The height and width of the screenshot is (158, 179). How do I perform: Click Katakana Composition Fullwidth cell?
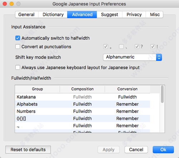(82, 97)
